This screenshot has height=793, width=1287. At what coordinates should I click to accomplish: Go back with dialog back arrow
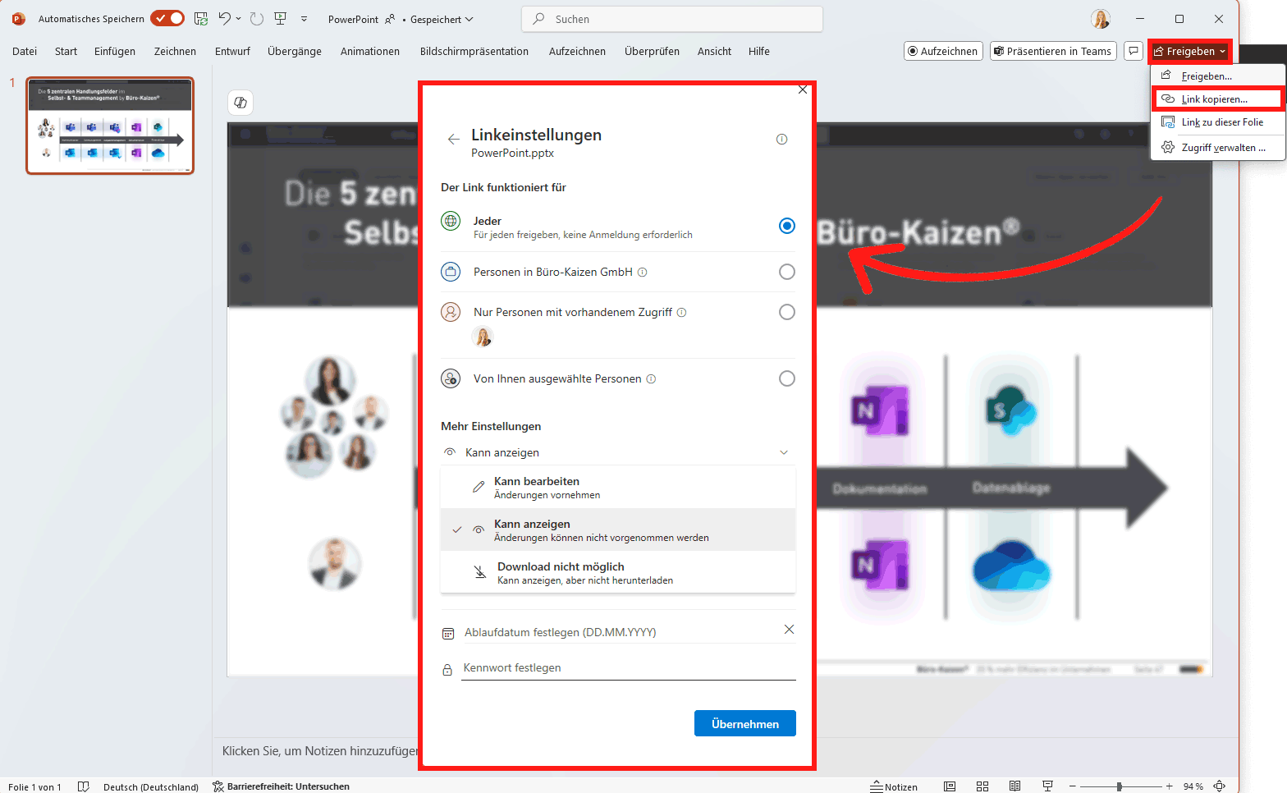pyautogui.click(x=453, y=139)
